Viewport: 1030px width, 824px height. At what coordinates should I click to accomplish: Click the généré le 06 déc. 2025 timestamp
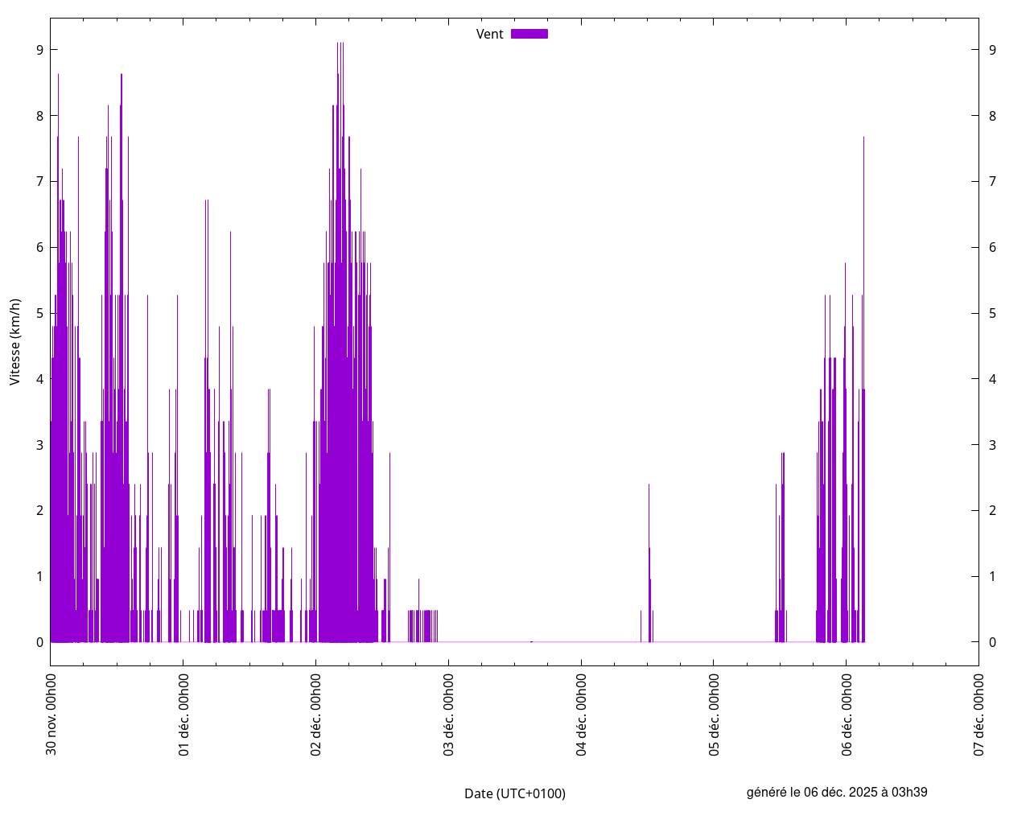[836, 792]
